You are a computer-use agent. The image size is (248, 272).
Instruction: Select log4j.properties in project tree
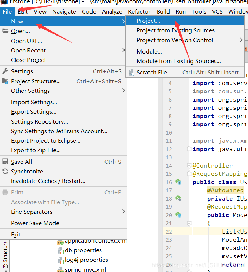click(86, 260)
